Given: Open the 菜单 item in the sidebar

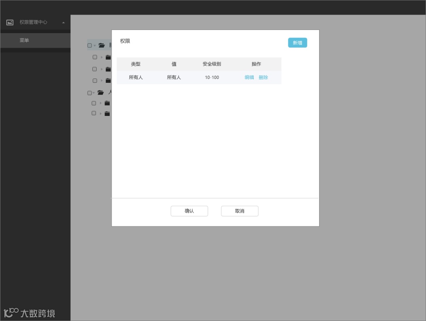Looking at the screenshot, I should pos(35,41).
